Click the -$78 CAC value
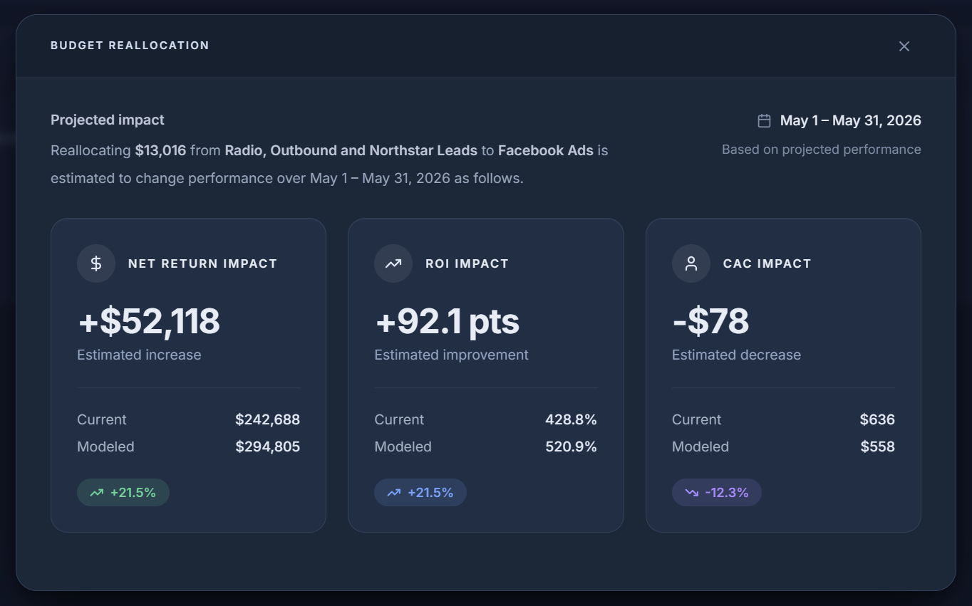The image size is (972, 606). click(710, 321)
